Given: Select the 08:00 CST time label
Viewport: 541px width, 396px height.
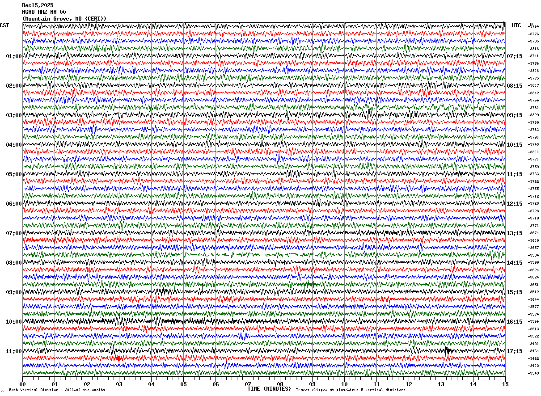Looking at the screenshot, I should coord(14,263).
